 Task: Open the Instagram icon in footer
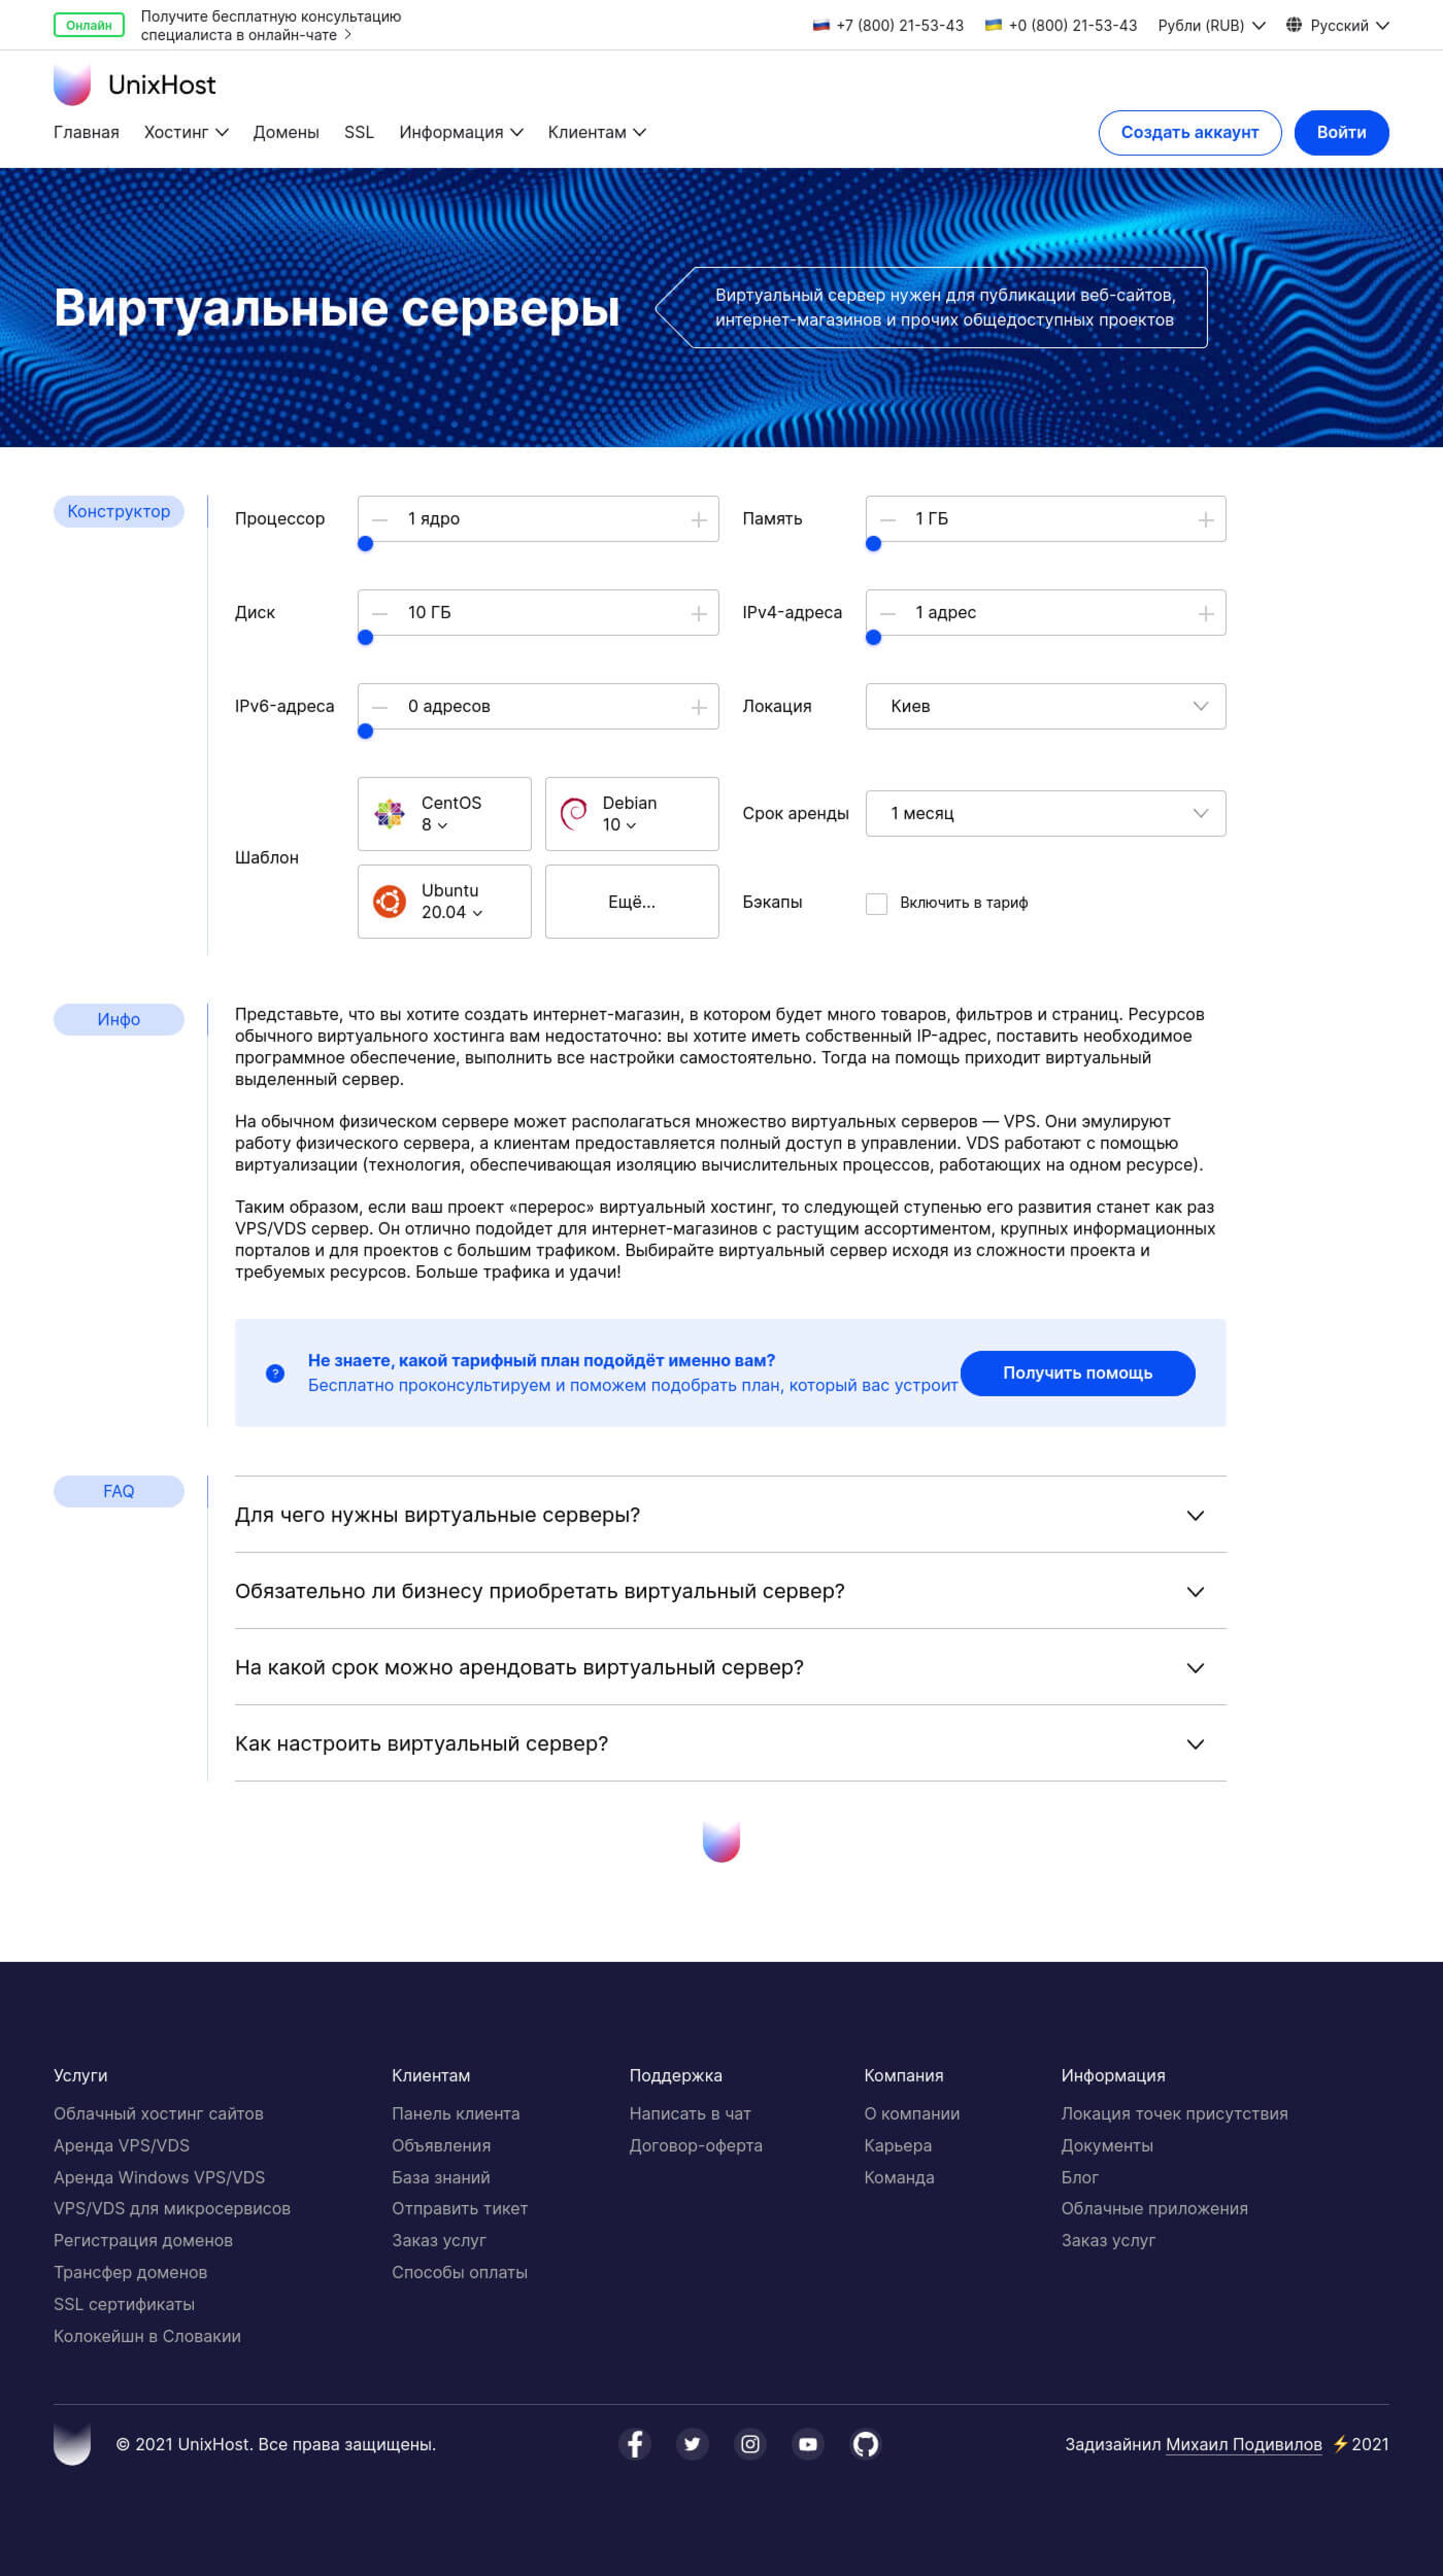pyautogui.click(x=750, y=2444)
